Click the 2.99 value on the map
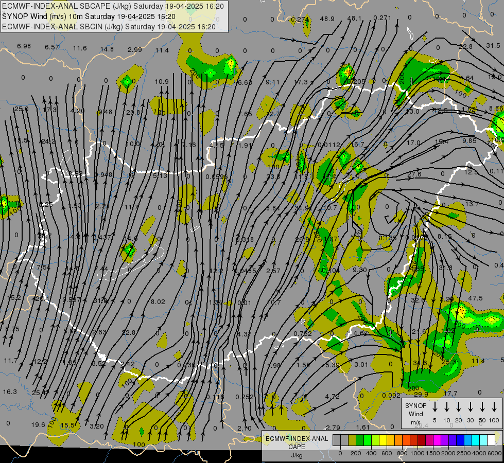The width and height of the screenshot is (504, 463). pyautogui.click(x=135, y=49)
